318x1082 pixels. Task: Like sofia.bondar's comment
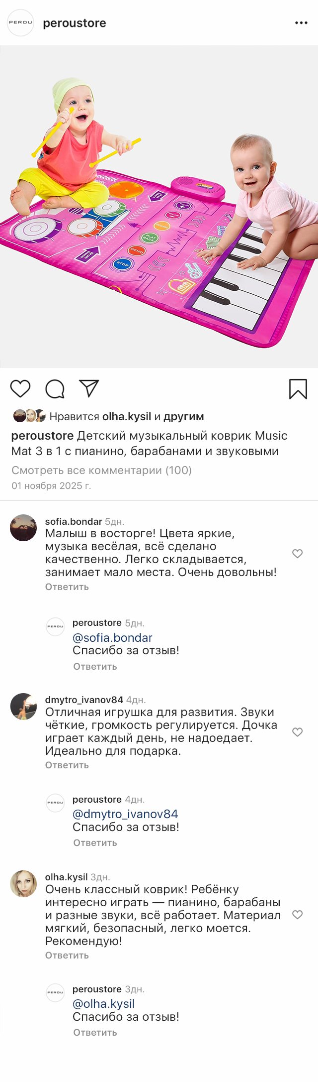click(x=297, y=554)
